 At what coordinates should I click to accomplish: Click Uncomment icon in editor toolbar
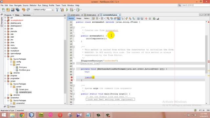158,18
